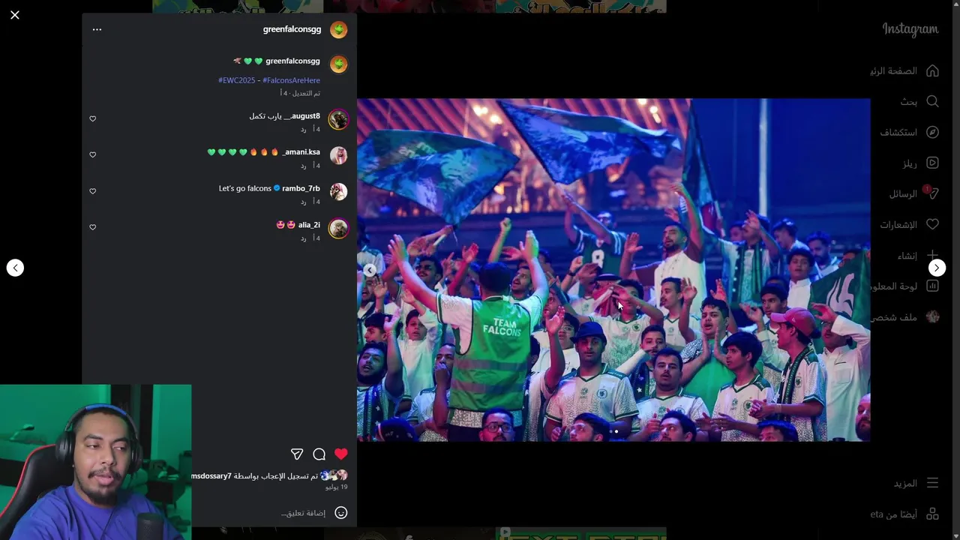
Task: Open the greenfalconsgg caption author avatar
Action: click(339, 64)
